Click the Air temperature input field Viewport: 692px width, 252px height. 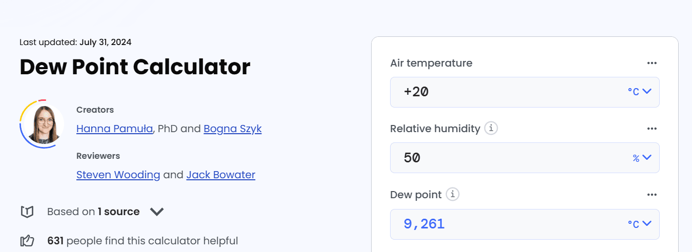[x=507, y=92]
